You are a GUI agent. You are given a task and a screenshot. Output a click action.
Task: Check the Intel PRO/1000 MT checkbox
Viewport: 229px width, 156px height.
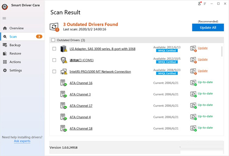[x=54, y=71]
